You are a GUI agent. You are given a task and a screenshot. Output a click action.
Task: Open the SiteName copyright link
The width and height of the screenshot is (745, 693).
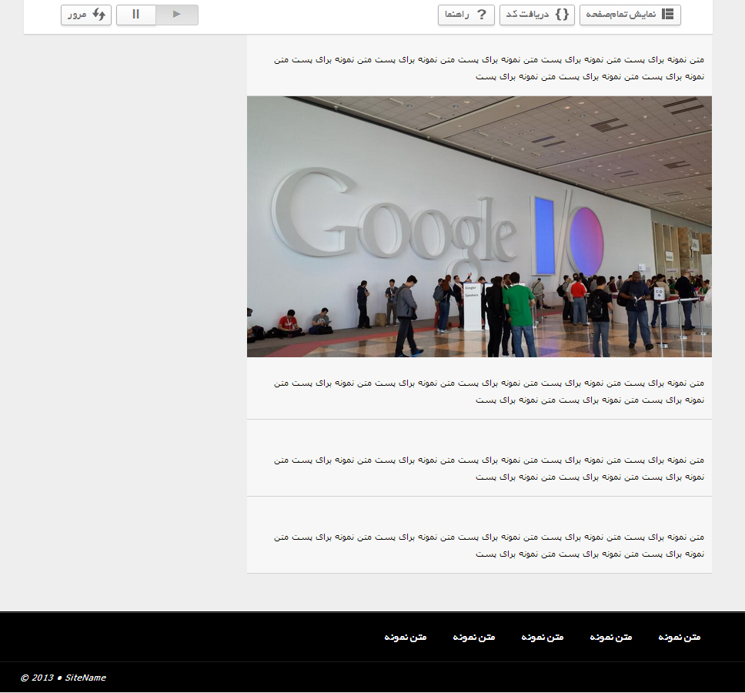click(x=83, y=678)
